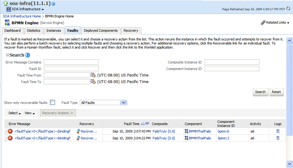293x168 pixels.
Task: Open logs icon for bpmn:6 fault
Action: point(278,131)
